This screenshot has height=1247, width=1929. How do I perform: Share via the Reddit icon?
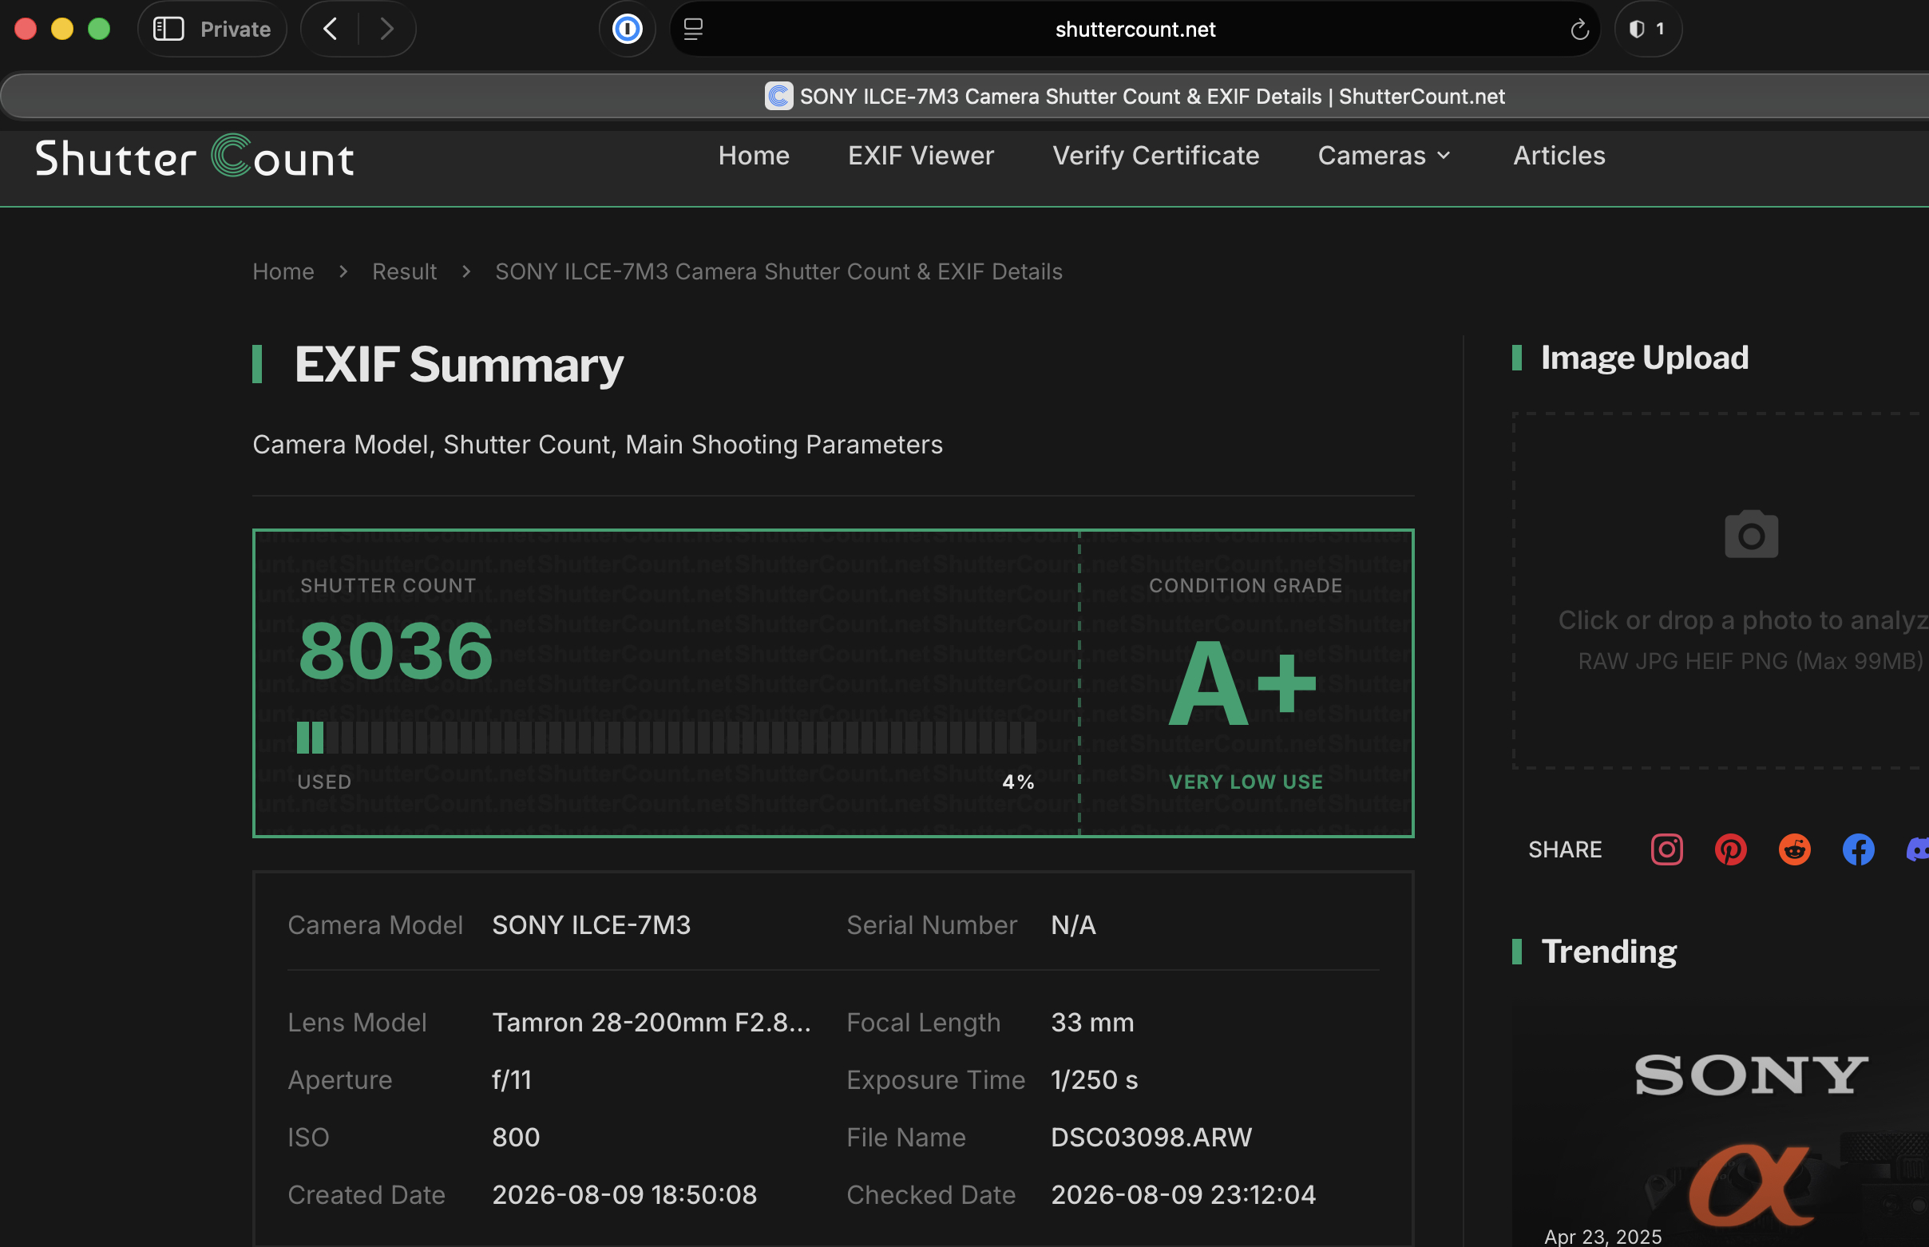(1795, 849)
